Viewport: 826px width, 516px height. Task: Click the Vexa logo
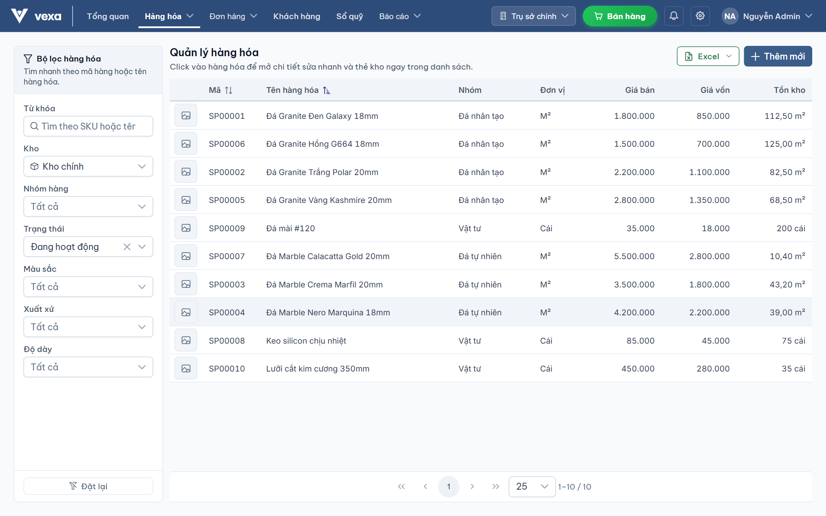(36, 16)
